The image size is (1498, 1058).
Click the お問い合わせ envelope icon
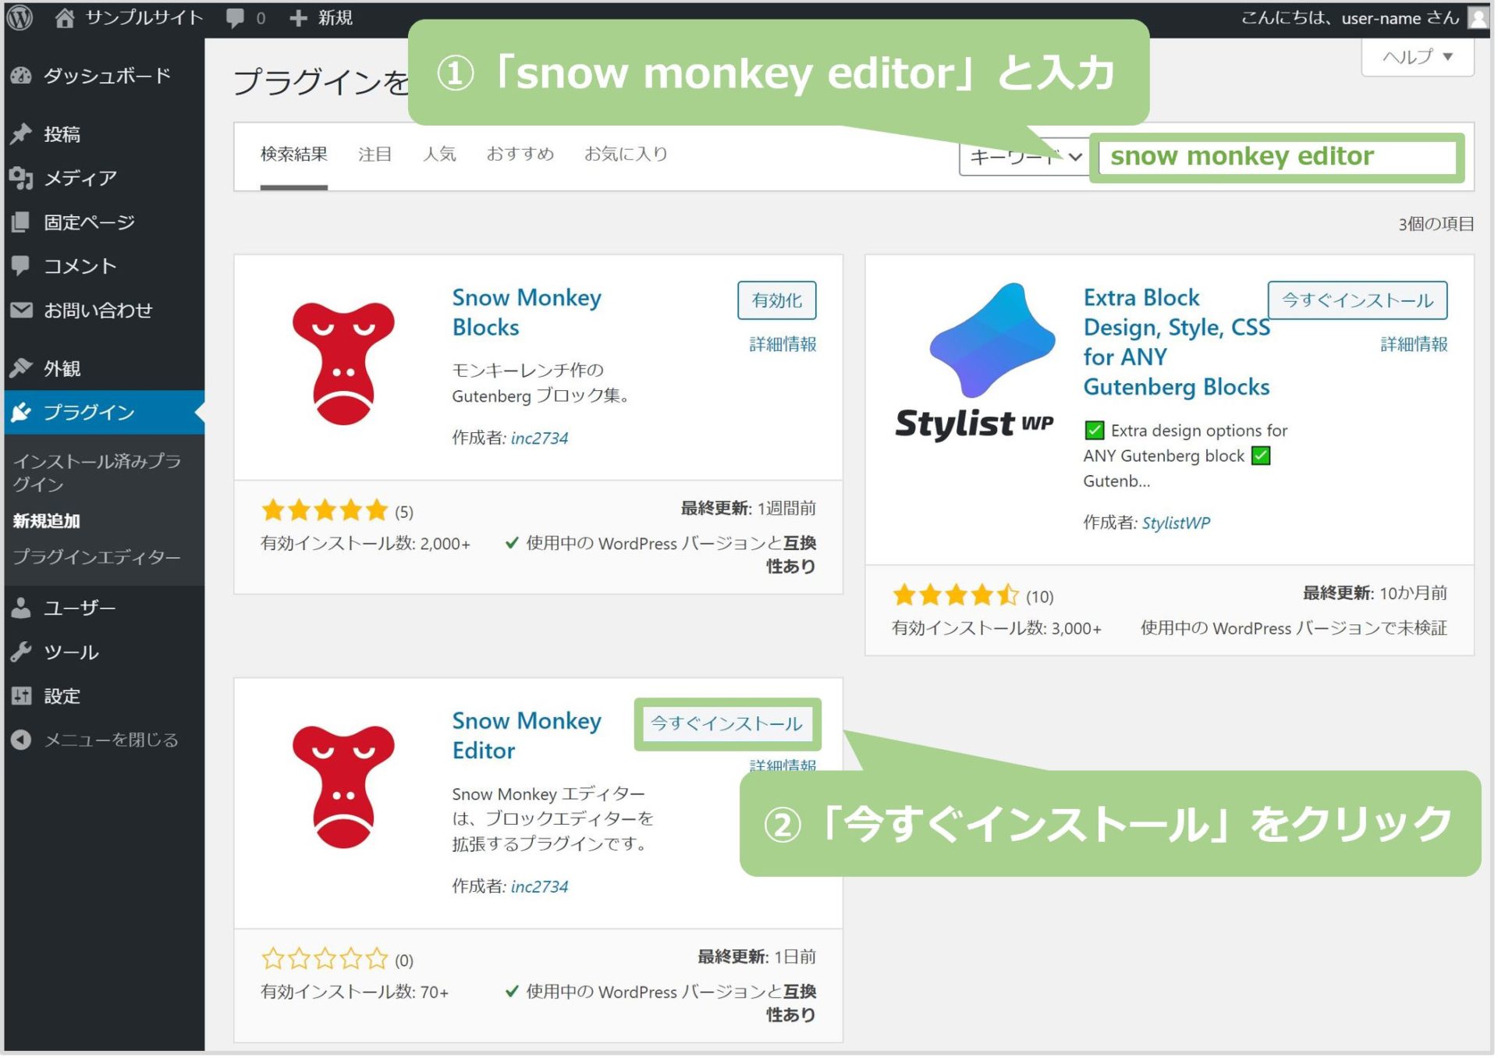click(22, 310)
